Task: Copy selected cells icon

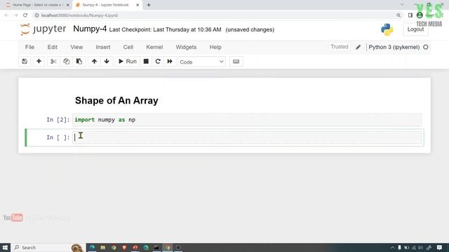Action: (66, 62)
